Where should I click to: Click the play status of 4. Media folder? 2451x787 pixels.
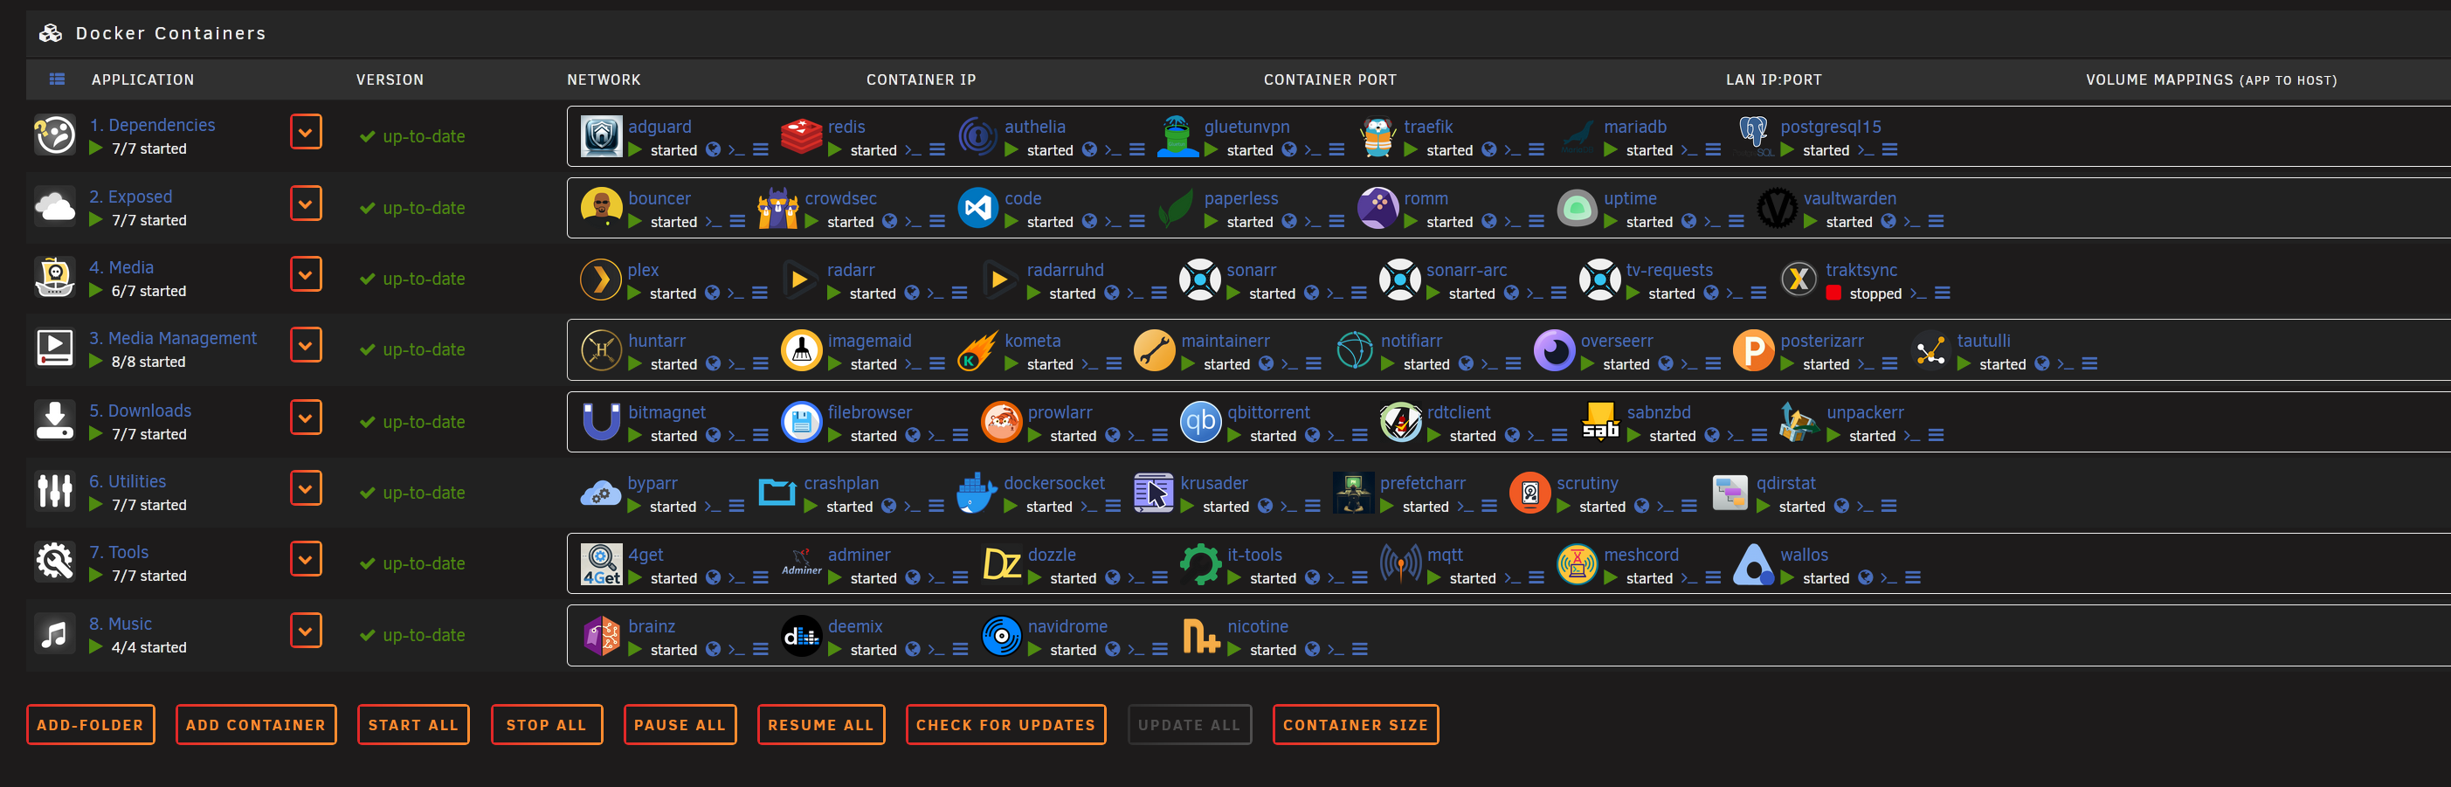[x=96, y=291]
